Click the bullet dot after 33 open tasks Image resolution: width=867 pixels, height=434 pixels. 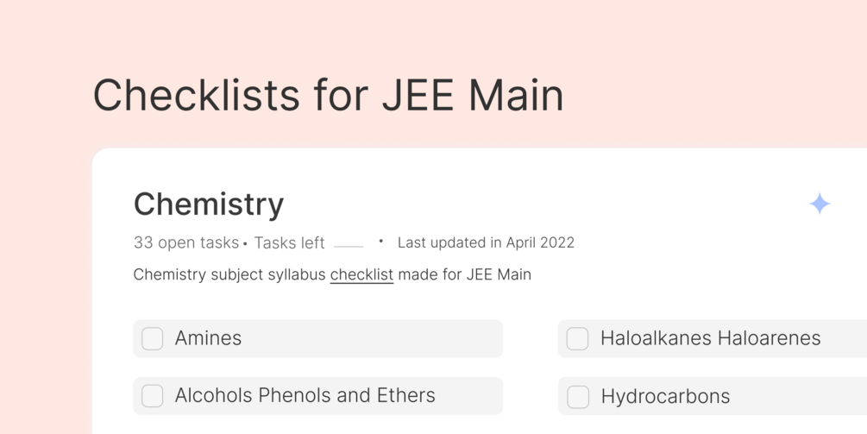tap(245, 244)
